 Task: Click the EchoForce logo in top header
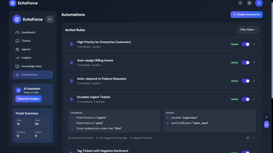pos(12,3)
